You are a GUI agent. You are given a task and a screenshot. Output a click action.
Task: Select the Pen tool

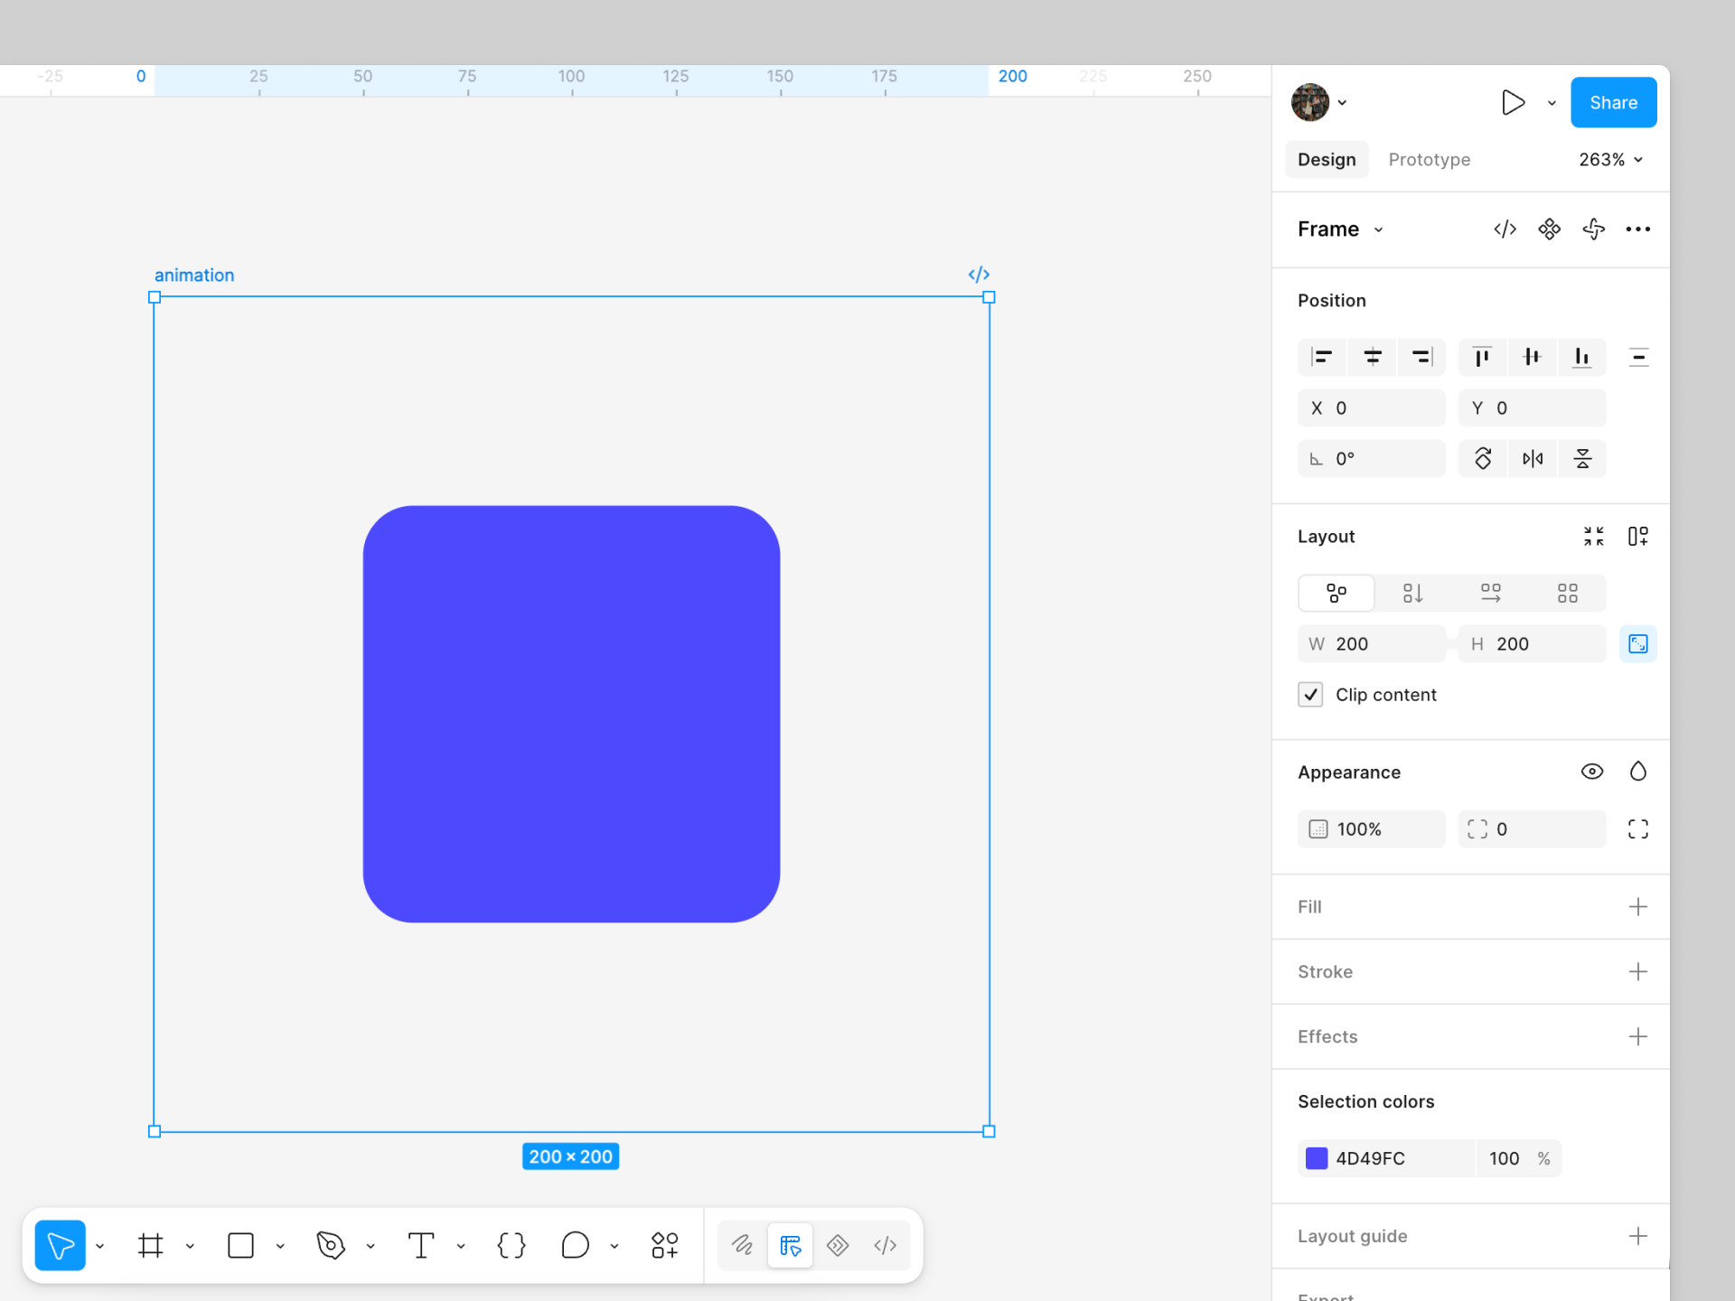[331, 1246]
